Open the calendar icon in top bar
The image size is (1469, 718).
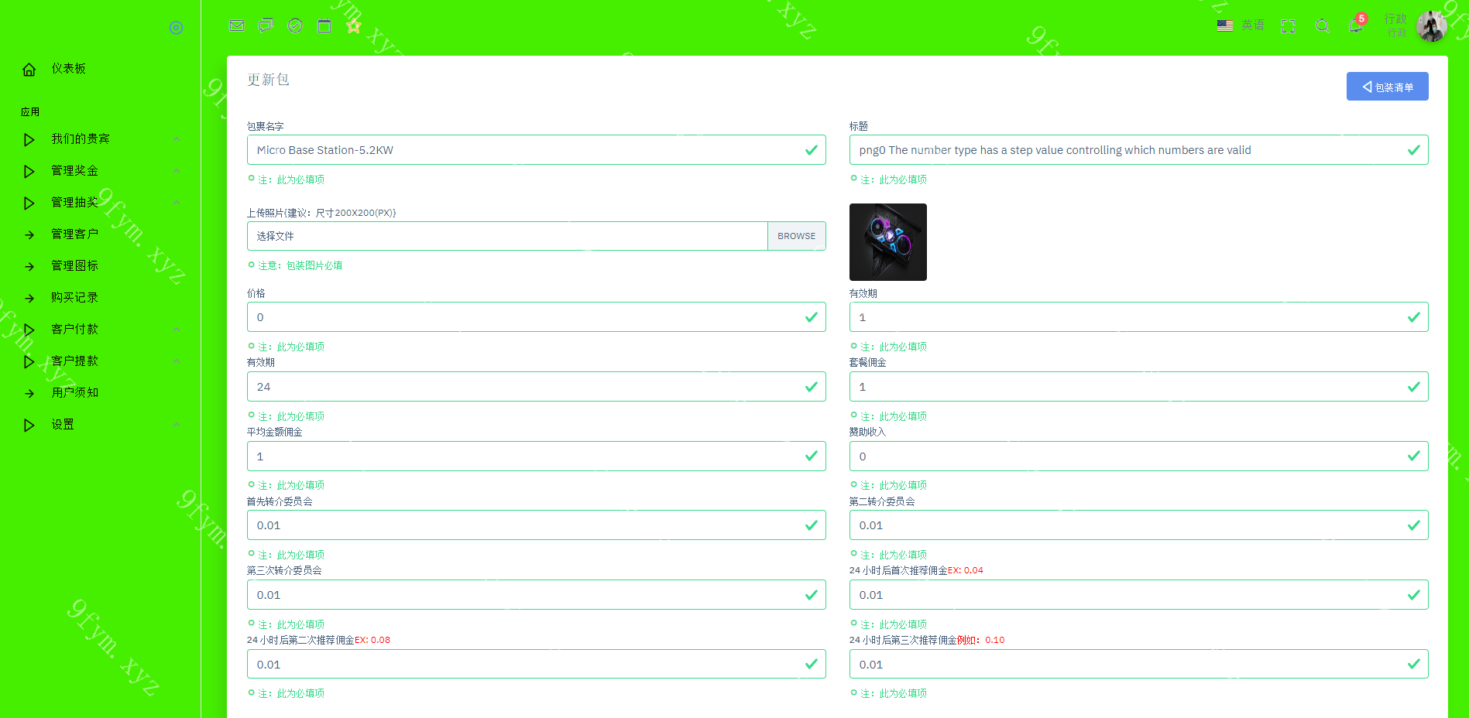324,26
